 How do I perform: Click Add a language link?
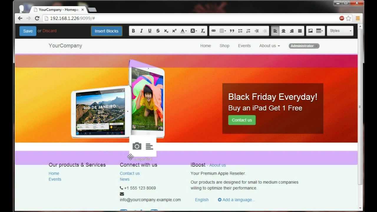tap(237, 200)
